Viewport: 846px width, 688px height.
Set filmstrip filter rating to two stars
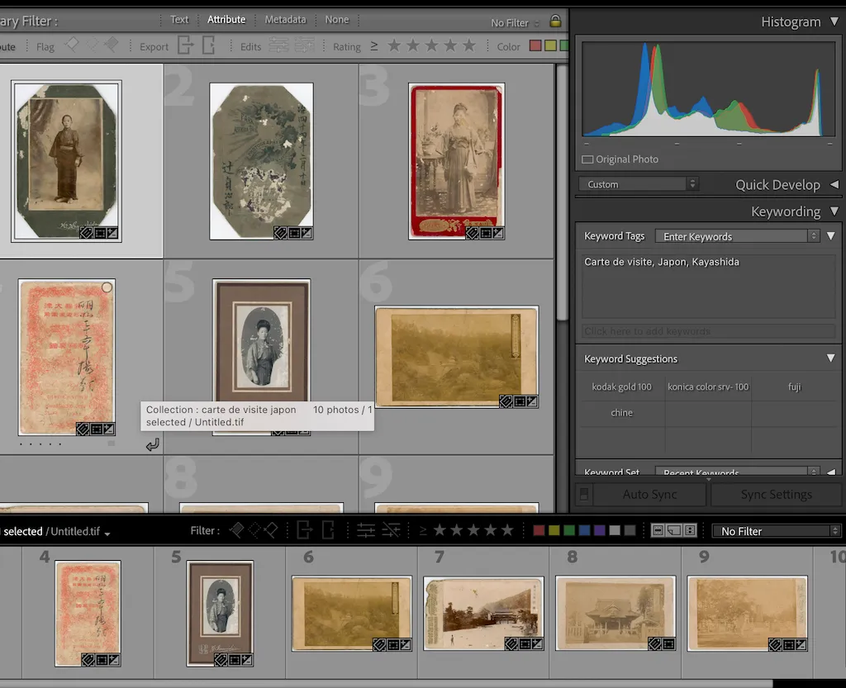point(456,530)
